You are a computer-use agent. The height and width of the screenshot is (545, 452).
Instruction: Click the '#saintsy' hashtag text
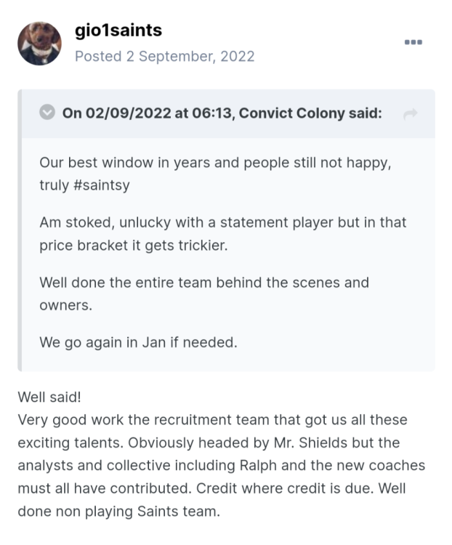pos(101,185)
